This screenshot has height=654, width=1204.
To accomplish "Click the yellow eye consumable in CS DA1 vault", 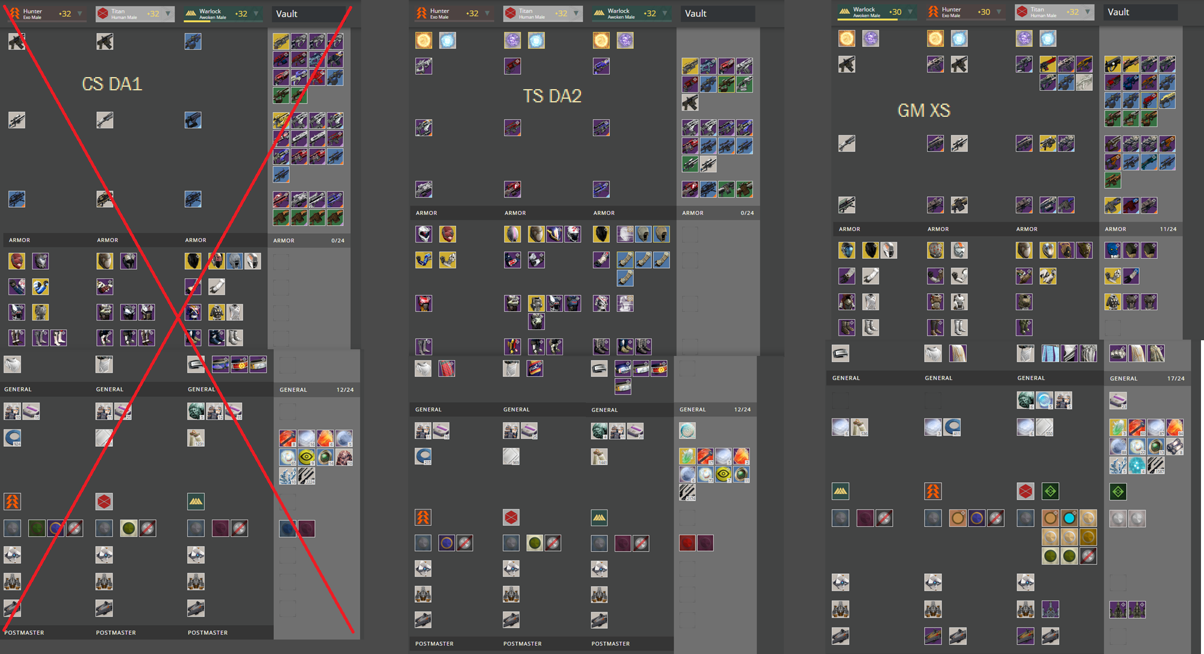I will click(306, 457).
